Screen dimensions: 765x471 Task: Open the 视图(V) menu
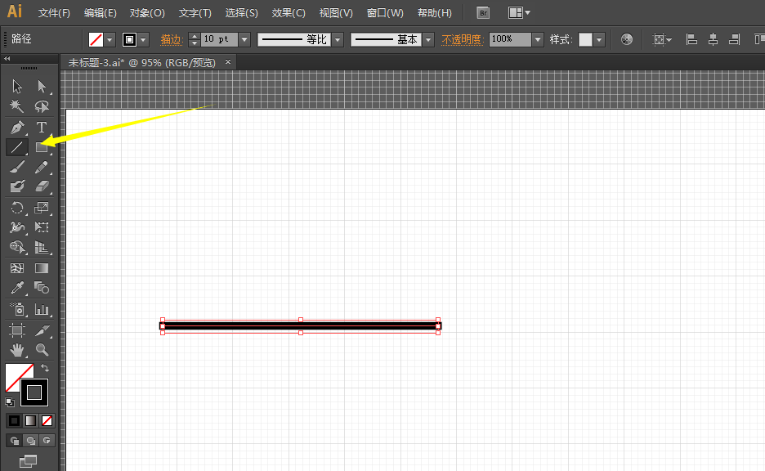coord(336,13)
